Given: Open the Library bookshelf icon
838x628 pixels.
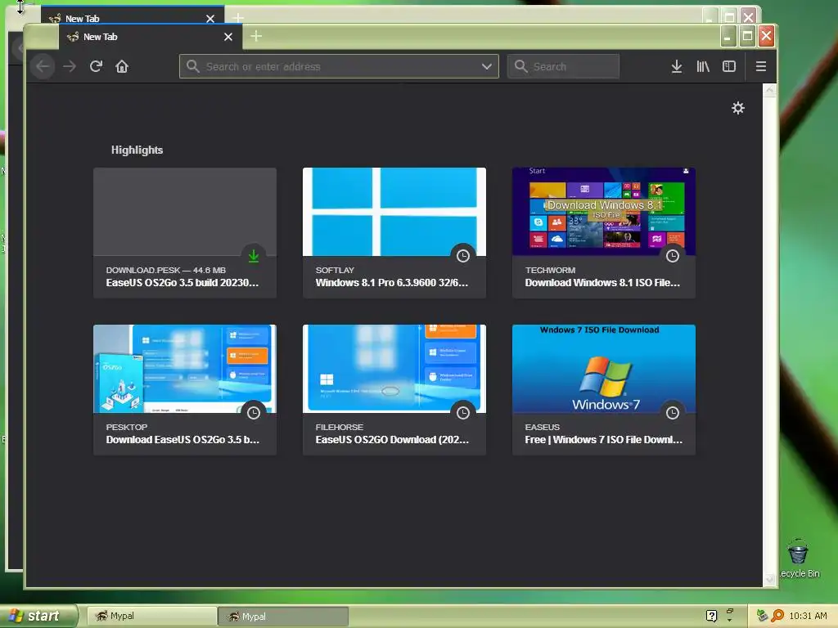Looking at the screenshot, I should 703,67.
